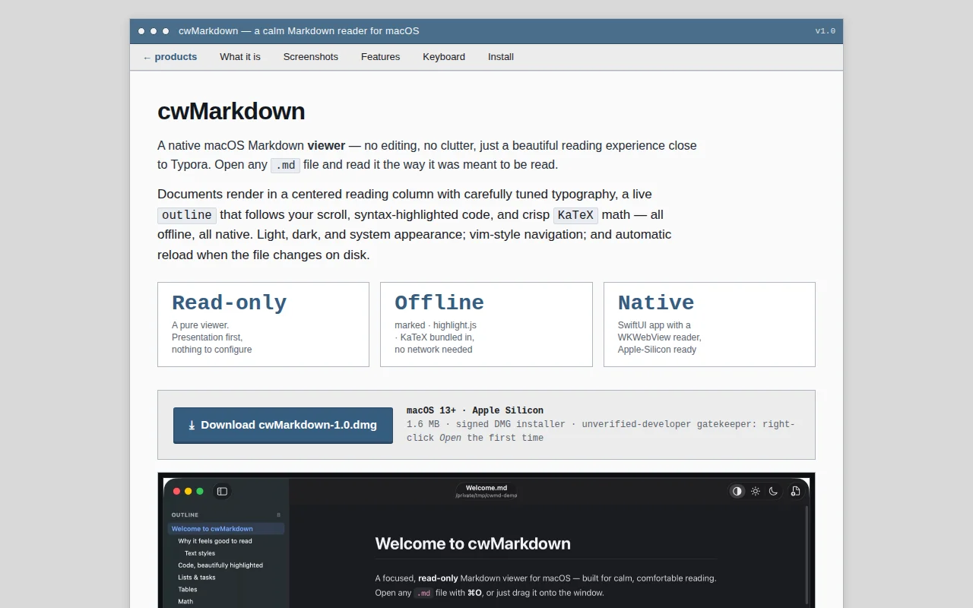This screenshot has width=973, height=608.
Task: Click the inline KaTeX code tag
Action: pos(575,215)
